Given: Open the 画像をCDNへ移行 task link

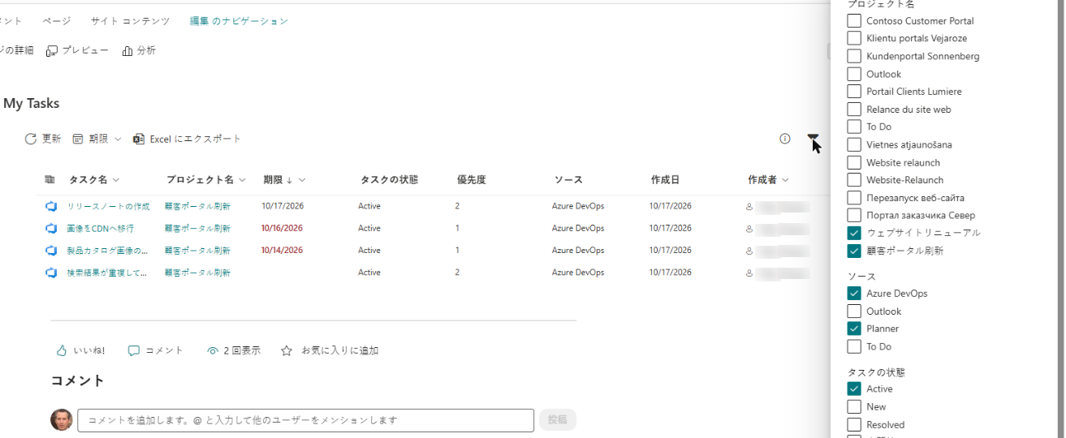Looking at the screenshot, I should [101, 229].
